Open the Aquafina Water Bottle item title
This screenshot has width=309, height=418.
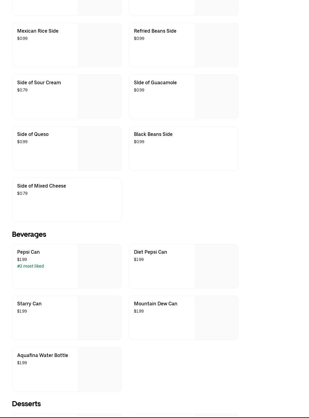(x=43, y=355)
